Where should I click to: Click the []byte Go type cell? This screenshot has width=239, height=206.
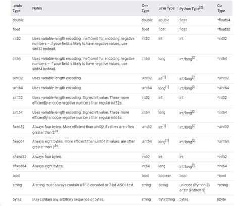(x=221, y=199)
